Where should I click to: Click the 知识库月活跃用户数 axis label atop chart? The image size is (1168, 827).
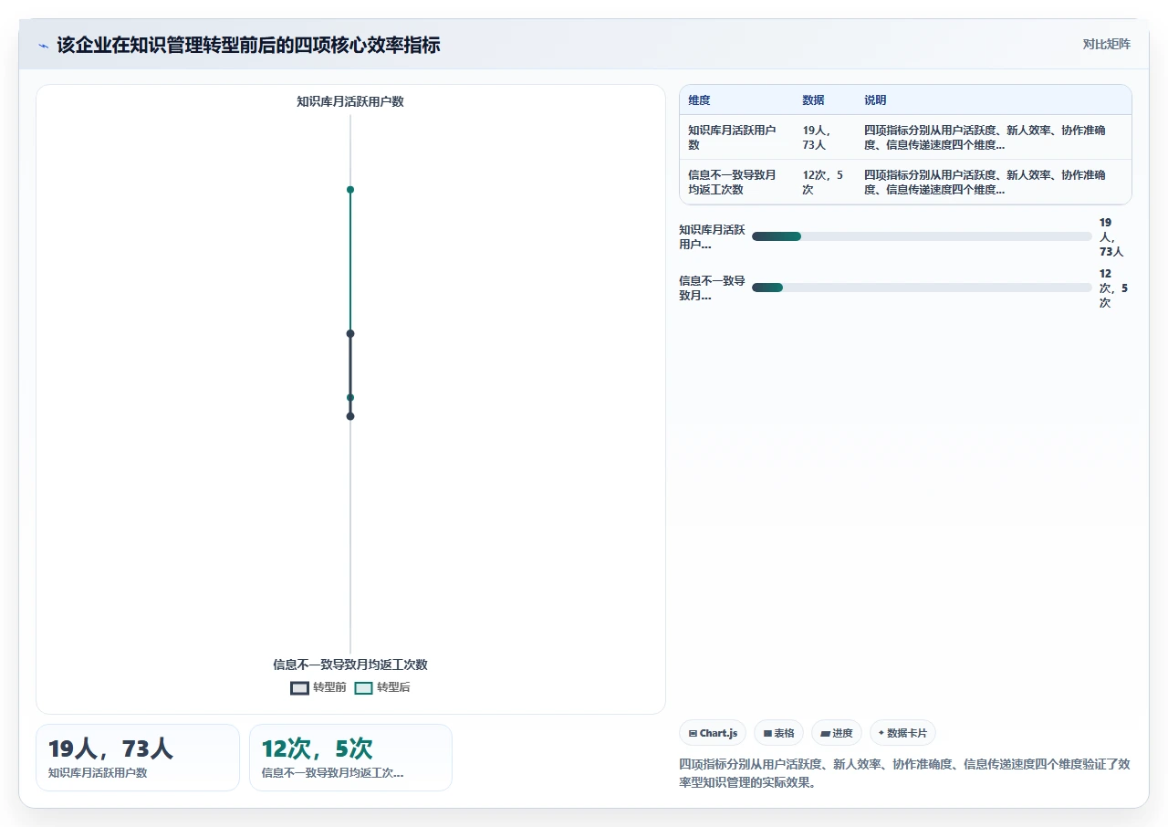point(350,101)
